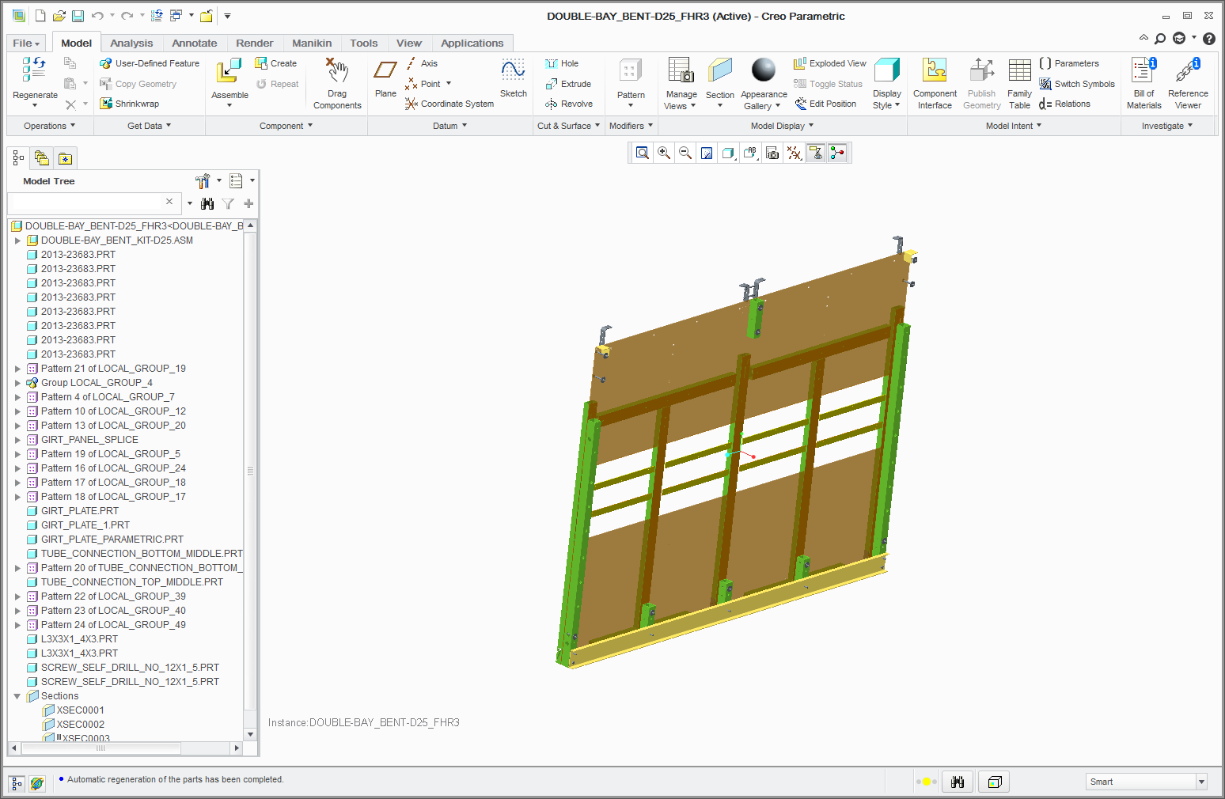The width and height of the screenshot is (1225, 799).
Task: Open the Model Intent group dropdown
Action: pyautogui.click(x=1014, y=126)
